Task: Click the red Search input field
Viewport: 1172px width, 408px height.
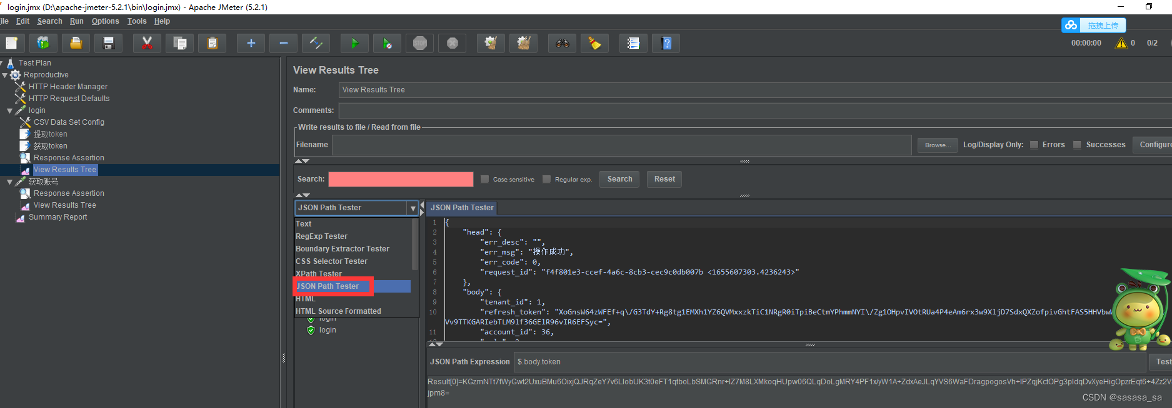Action: (401, 179)
